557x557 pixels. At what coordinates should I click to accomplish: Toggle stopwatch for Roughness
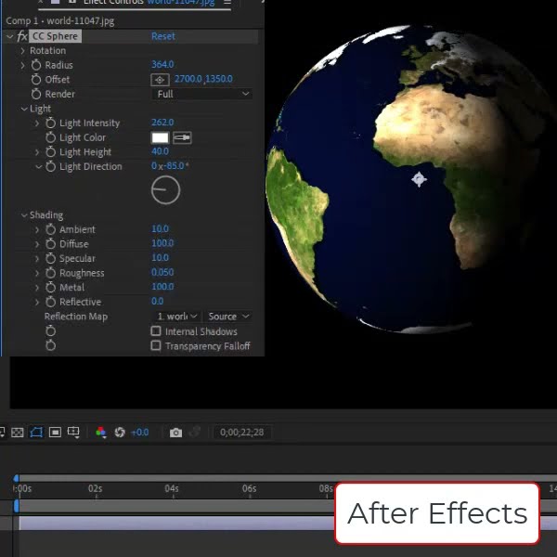(x=50, y=273)
